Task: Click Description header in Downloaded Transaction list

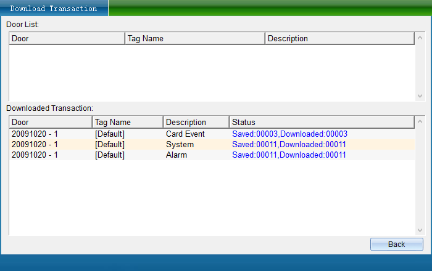Action: point(196,122)
